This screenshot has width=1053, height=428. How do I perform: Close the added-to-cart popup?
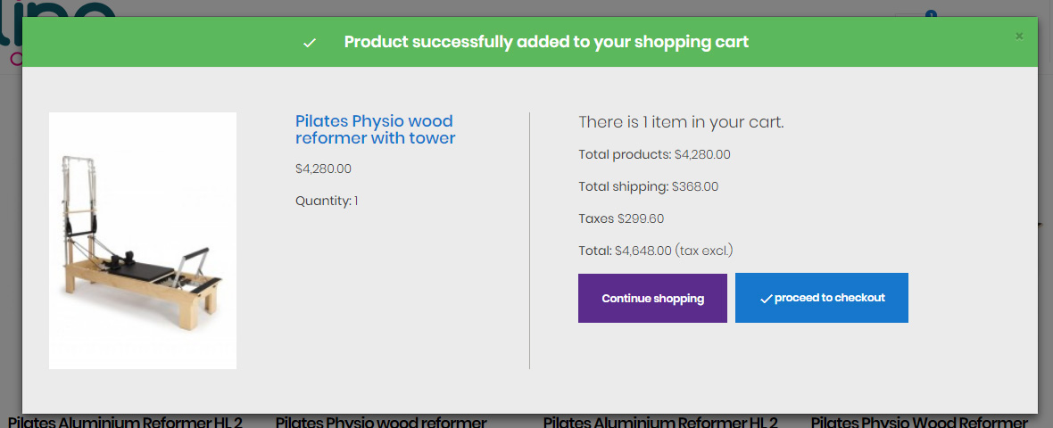1019,37
